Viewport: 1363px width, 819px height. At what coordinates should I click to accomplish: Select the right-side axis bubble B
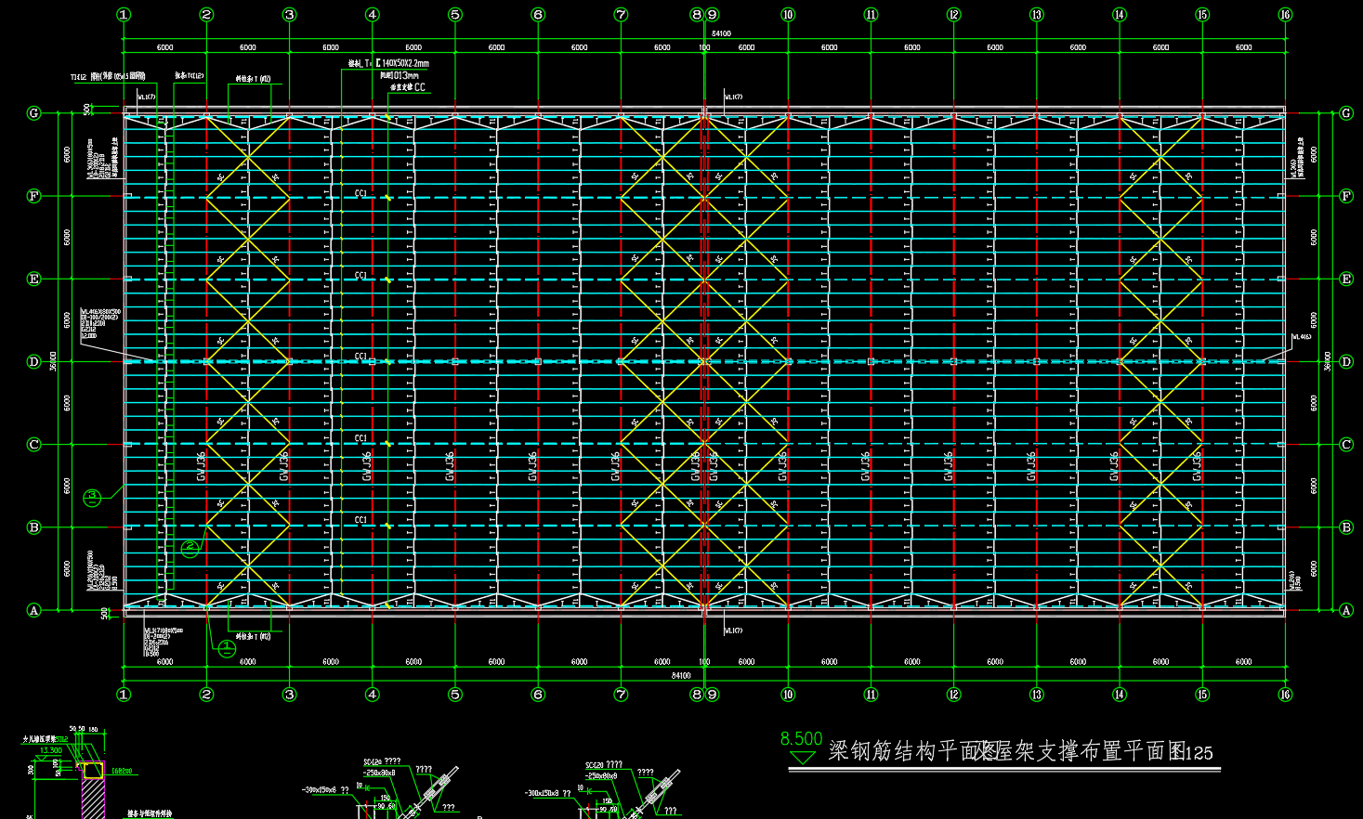click(x=1346, y=527)
